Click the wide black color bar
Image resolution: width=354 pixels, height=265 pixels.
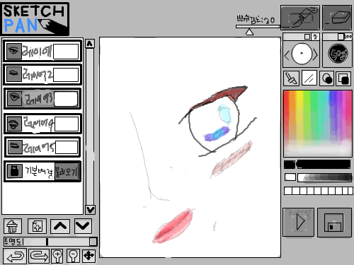coord(324,165)
